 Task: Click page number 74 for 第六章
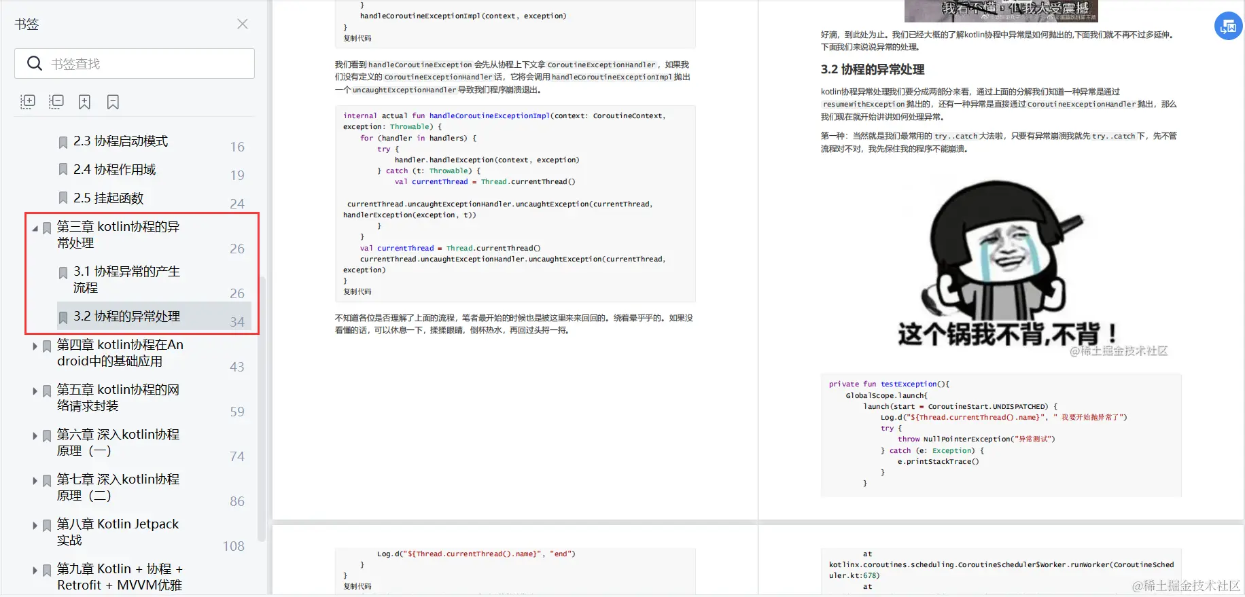(x=237, y=456)
